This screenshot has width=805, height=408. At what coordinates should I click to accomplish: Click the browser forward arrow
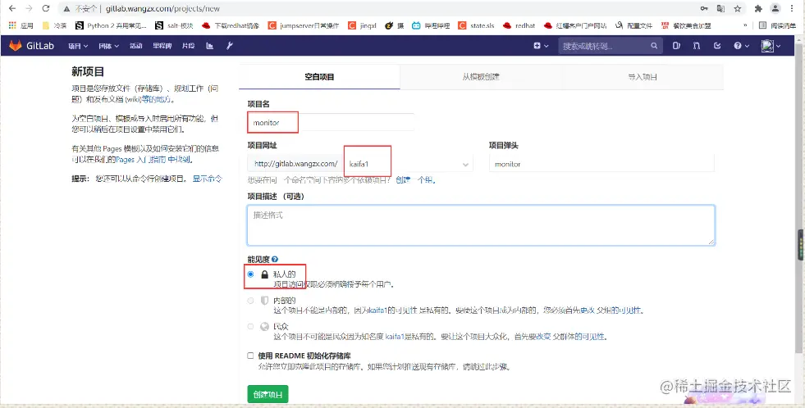click(29, 9)
